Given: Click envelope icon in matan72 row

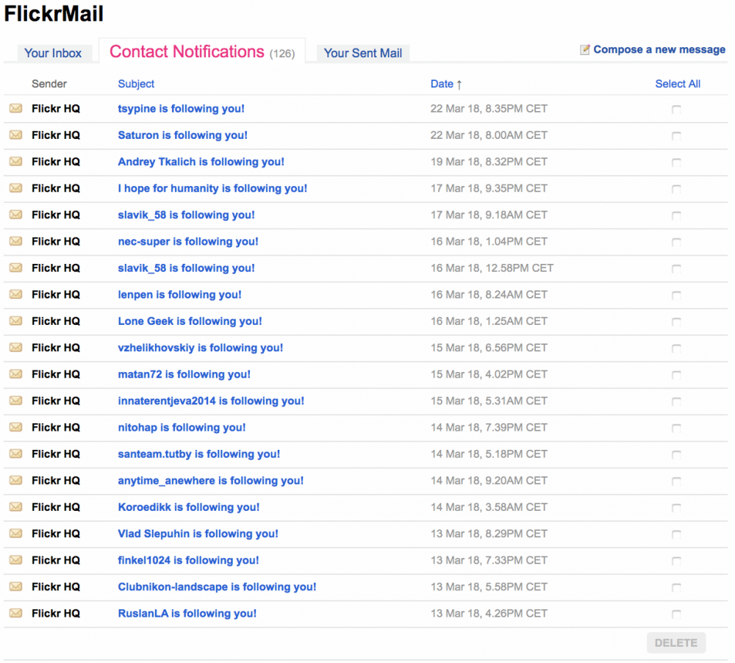Looking at the screenshot, I should 15,374.
